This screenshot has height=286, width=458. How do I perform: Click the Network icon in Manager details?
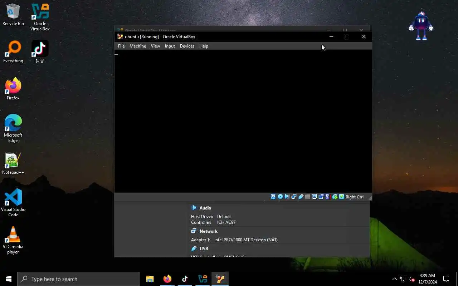pyautogui.click(x=194, y=231)
